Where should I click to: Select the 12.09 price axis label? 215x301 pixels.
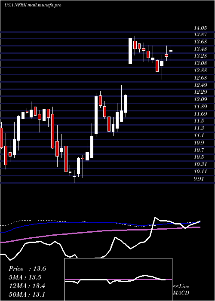coord(200,99)
